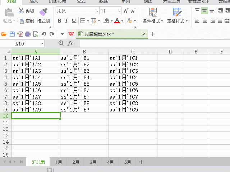This screenshot has width=230, height=172.
Task: Expand the Paste options arrow
Action: pyautogui.click(x=14, y=21)
